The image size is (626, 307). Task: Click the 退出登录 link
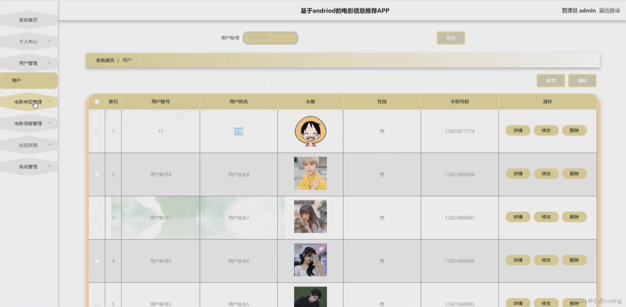609,10
